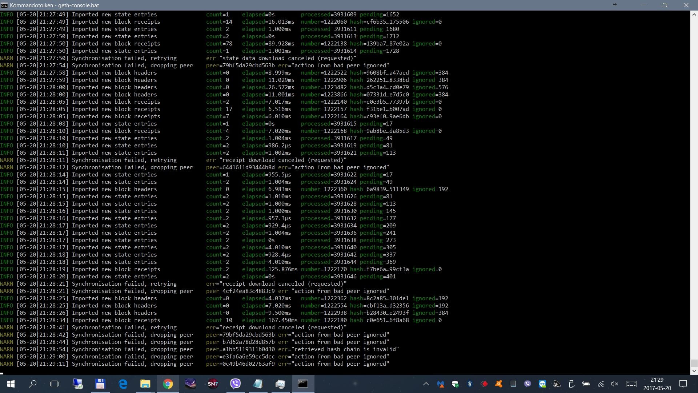Show hidden system tray icons
The width and height of the screenshot is (698, 393).
click(x=426, y=384)
